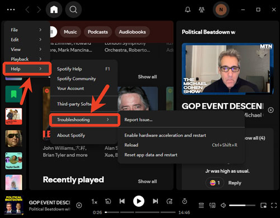Select About Spotify
The height and width of the screenshot is (218, 280).
pyautogui.click(x=84, y=135)
